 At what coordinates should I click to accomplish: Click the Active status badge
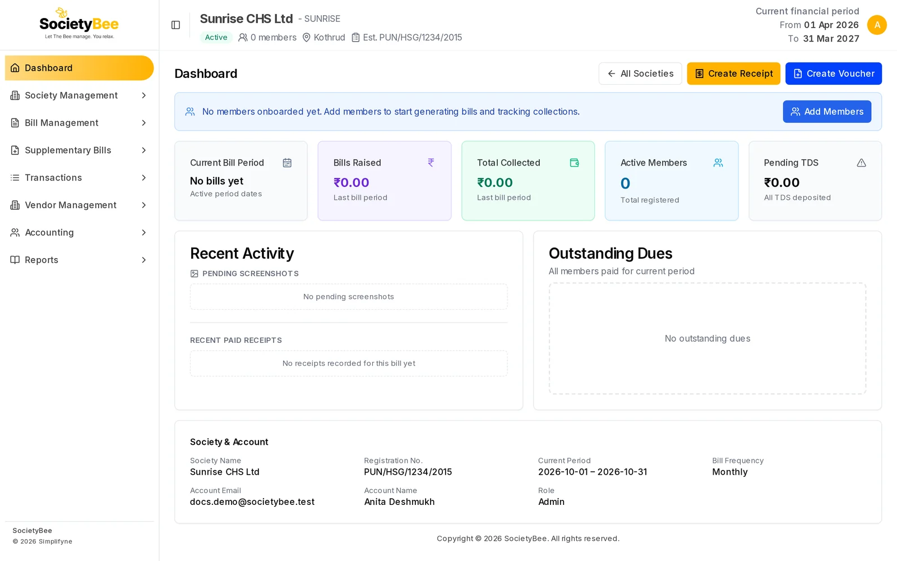coord(216,38)
